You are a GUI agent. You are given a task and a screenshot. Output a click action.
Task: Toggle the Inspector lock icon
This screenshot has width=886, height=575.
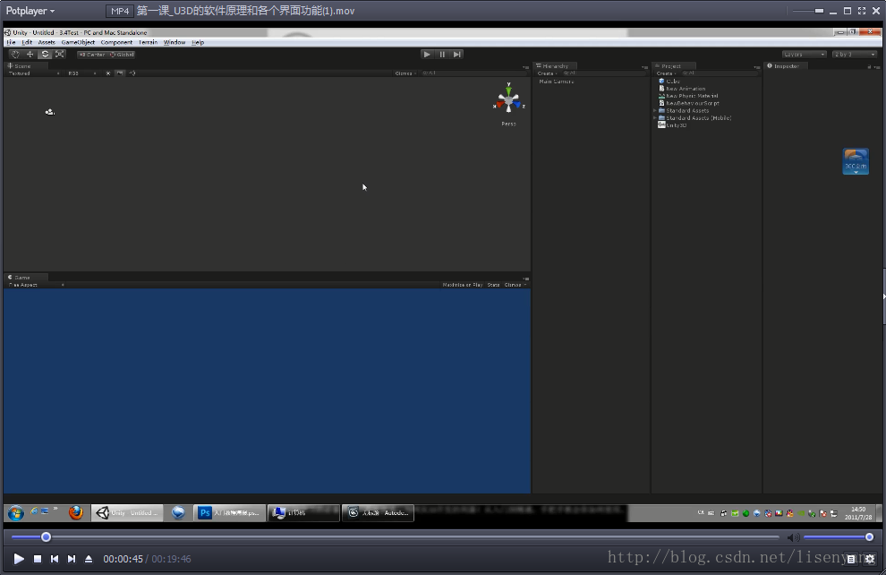(x=870, y=66)
